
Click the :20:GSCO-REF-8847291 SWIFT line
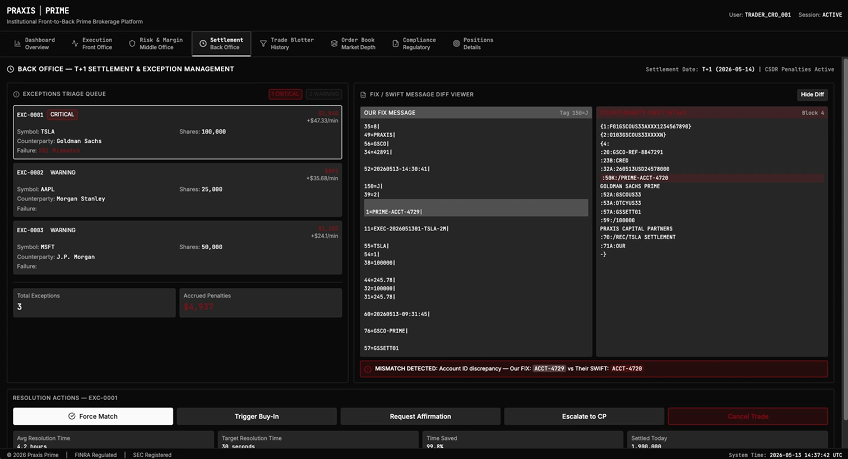tap(632, 152)
